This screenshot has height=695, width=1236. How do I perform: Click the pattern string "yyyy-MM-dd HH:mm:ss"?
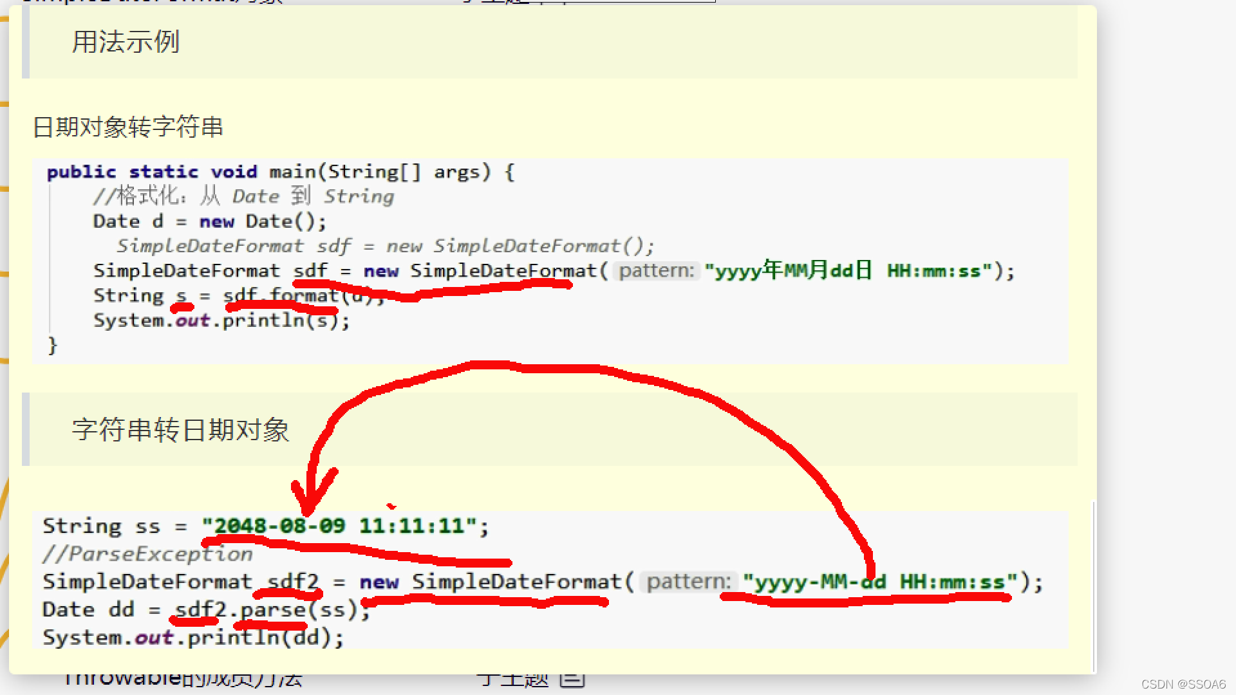click(880, 582)
